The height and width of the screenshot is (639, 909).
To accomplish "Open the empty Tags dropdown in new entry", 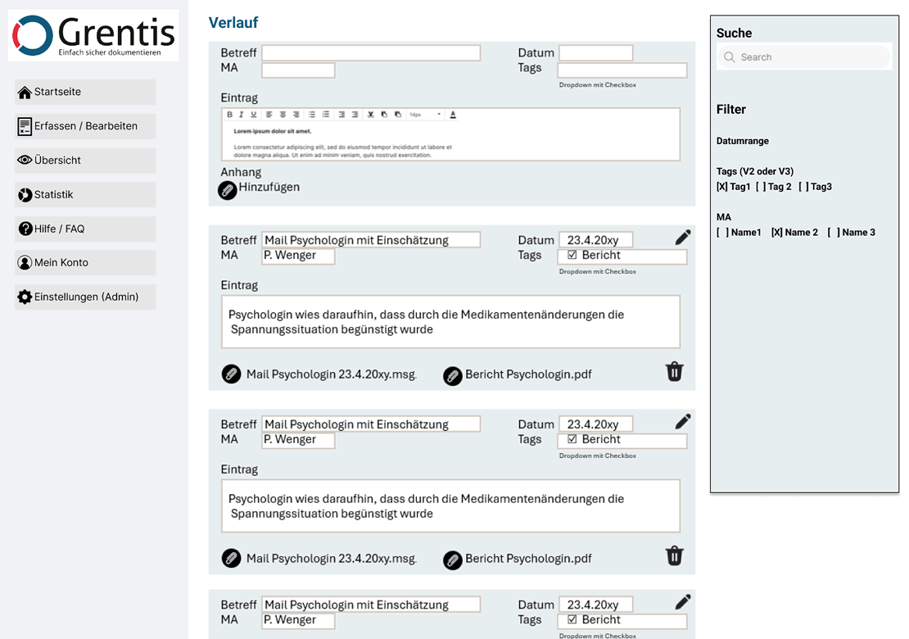I will coord(622,70).
